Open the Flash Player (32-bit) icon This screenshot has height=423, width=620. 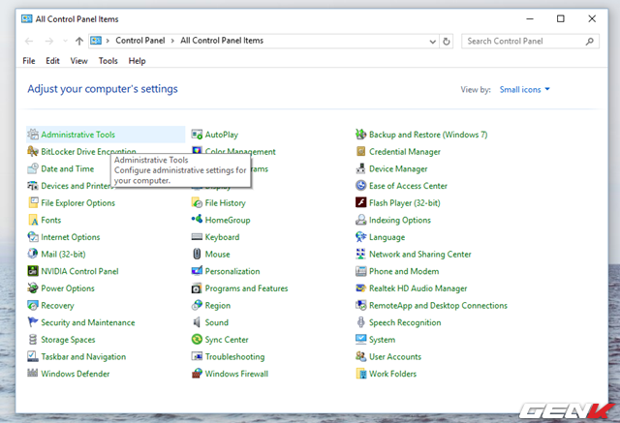[x=361, y=202]
